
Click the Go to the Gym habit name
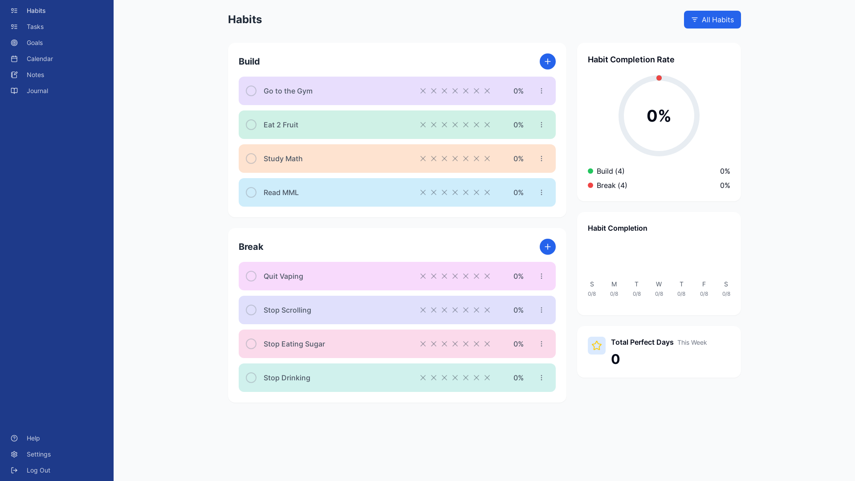288,91
